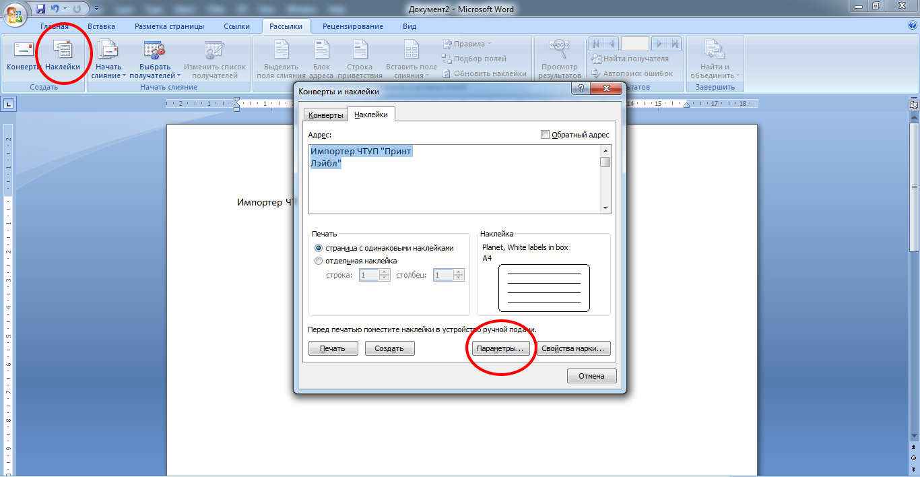Click Подбор полей command
Image resolution: width=920 pixels, height=477 pixels.
tap(475, 59)
